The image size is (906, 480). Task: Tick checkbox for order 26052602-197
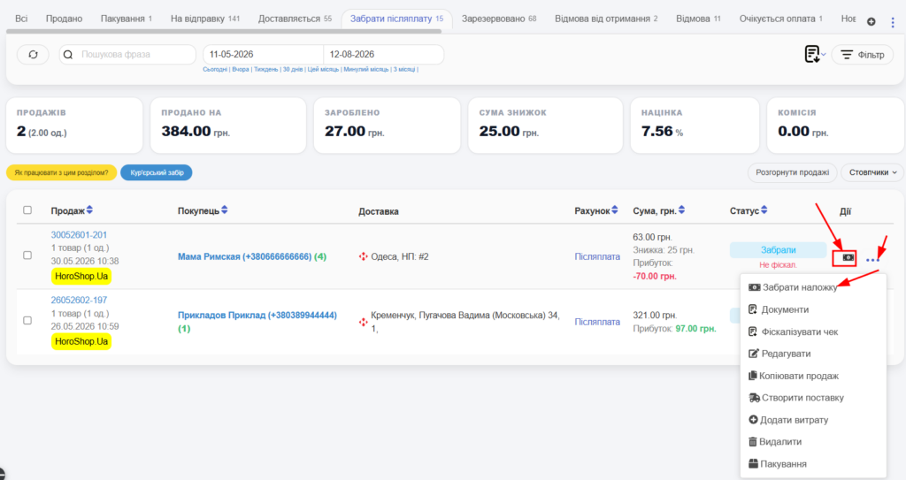point(27,320)
